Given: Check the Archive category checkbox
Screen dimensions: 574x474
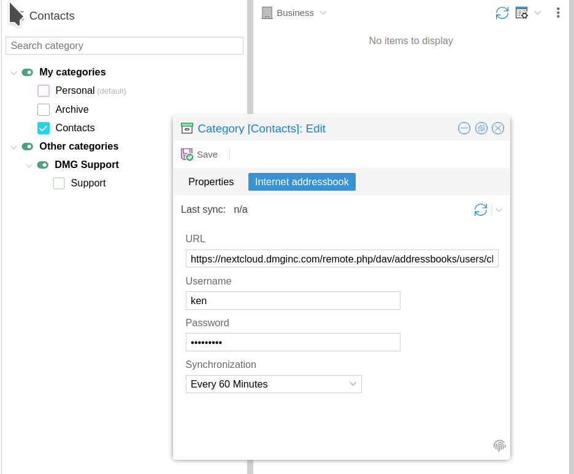Looking at the screenshot, I should tap(44, 109).
